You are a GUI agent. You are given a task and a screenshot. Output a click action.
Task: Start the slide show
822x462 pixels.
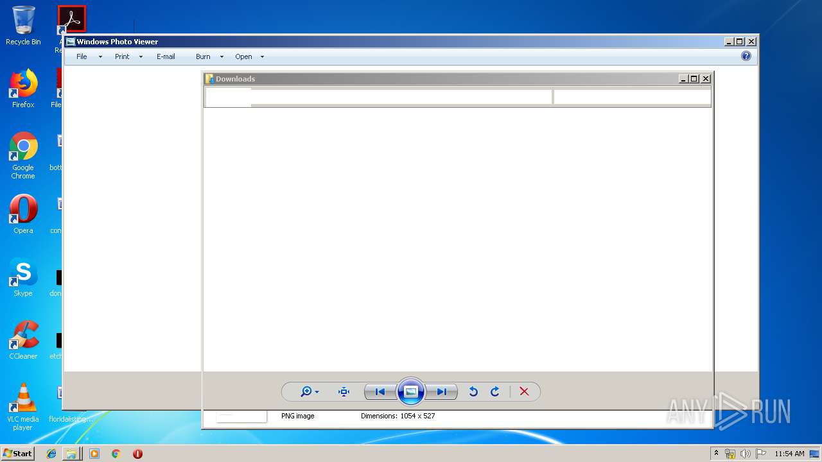(411, 391)
